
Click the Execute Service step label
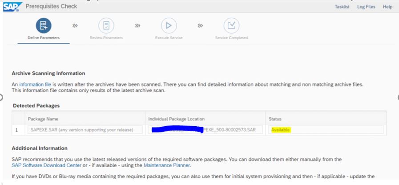[169, 38]
